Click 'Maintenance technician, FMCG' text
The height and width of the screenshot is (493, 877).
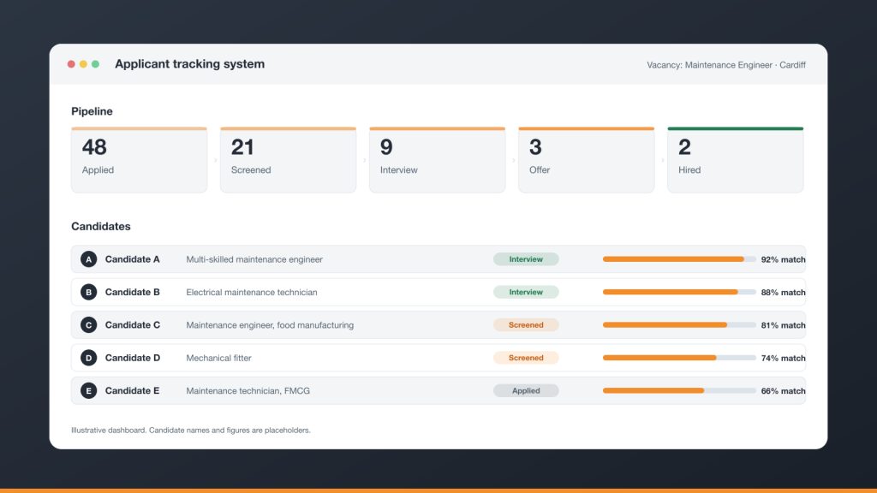point(248,390)
